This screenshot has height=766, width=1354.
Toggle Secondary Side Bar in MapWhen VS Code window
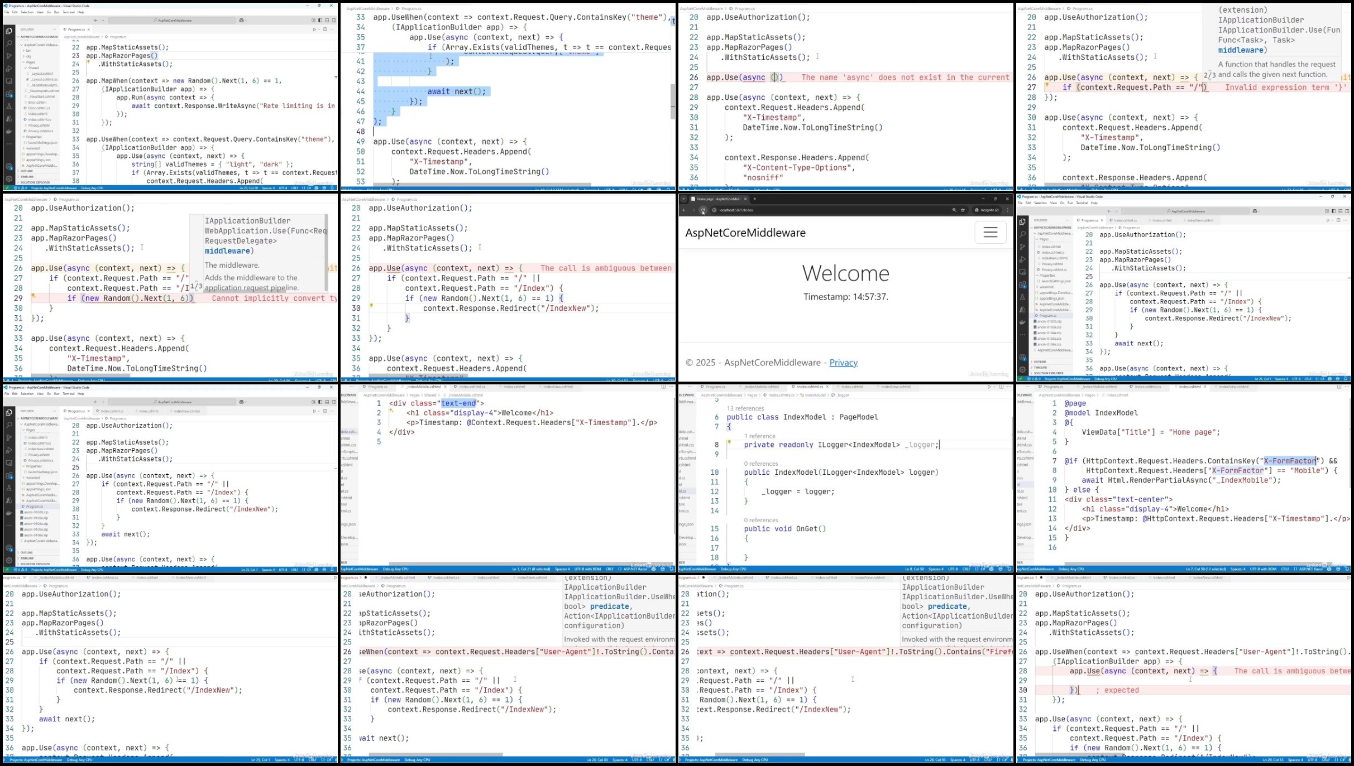point(334,20)
